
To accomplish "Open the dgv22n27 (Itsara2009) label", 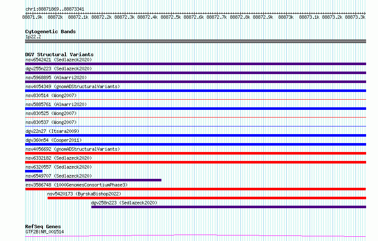I will [52, 131].
